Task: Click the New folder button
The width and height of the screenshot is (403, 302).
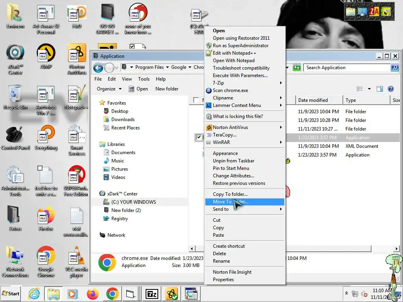Action: pos(167,89)
